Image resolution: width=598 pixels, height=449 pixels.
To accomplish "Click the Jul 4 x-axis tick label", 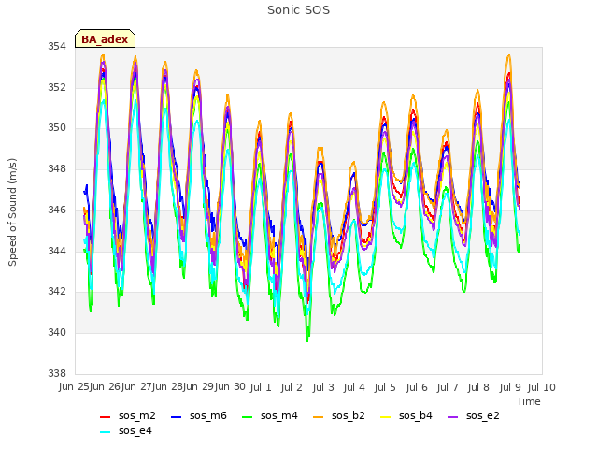I will coord(354,387).
